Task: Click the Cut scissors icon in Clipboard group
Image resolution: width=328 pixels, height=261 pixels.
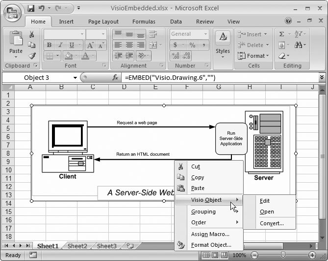Action: tap(32, 34)
